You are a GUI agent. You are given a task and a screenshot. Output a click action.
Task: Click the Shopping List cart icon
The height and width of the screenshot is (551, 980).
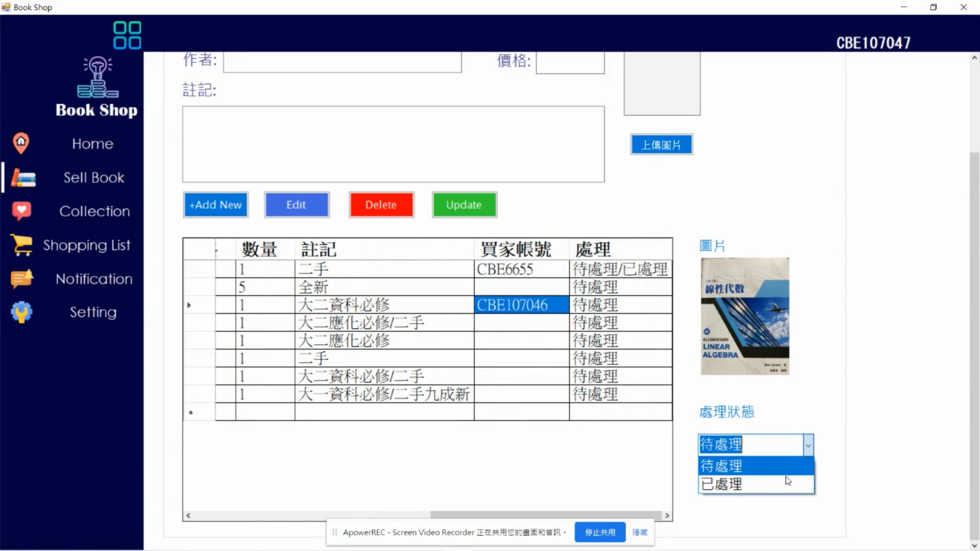21,245
